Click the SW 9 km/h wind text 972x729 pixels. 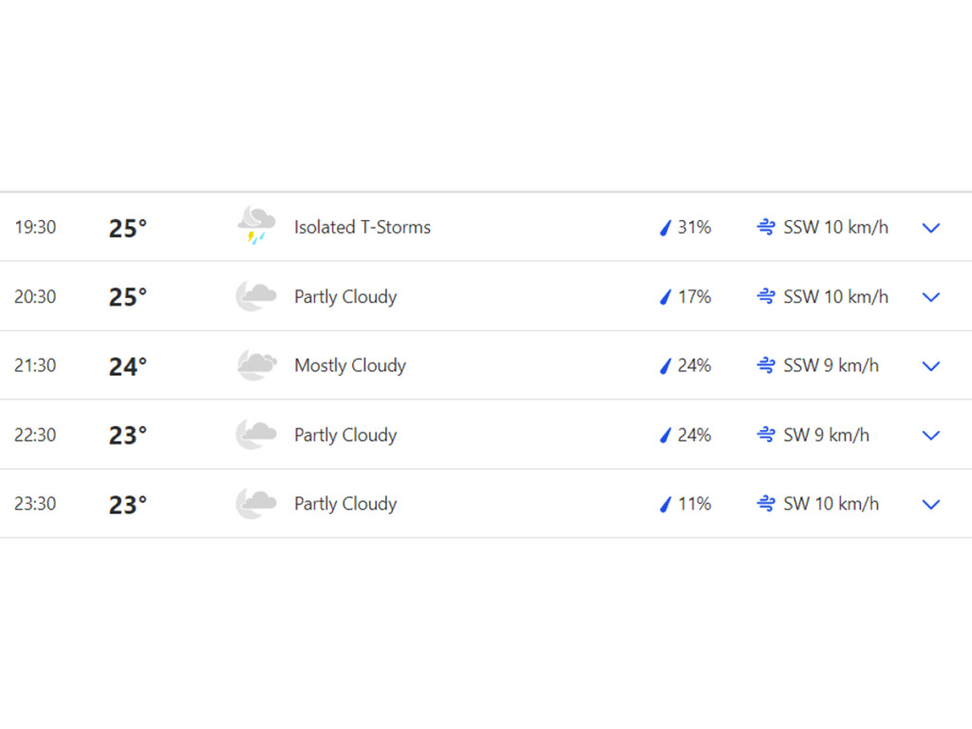(827, 435)
